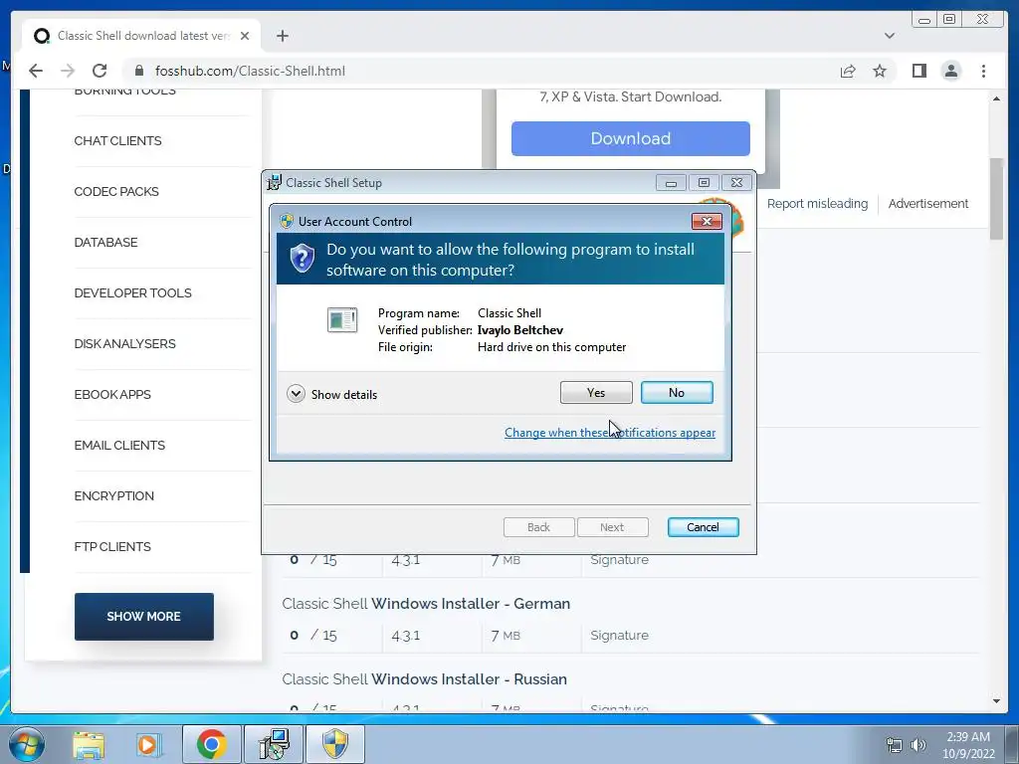Go back in Chrome browser
1019x764 pixels.
[36, 71]
